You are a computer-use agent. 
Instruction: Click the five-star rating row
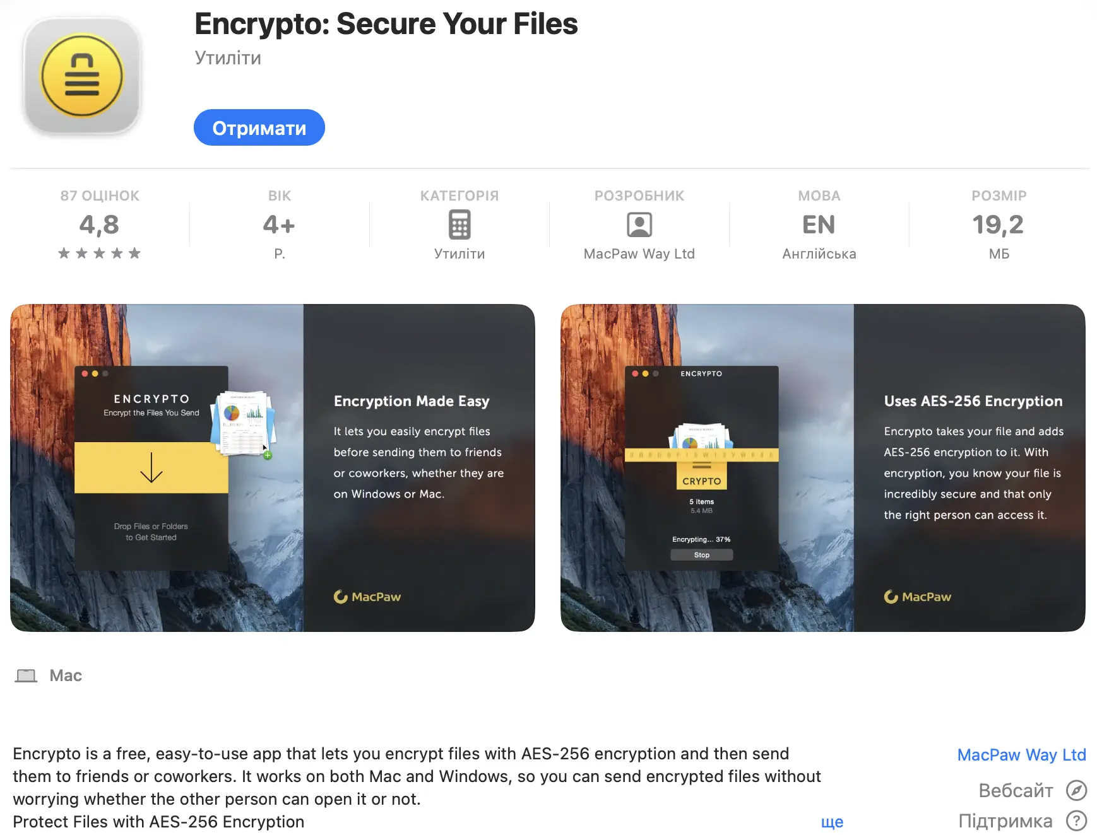click(x=99, y=254)
